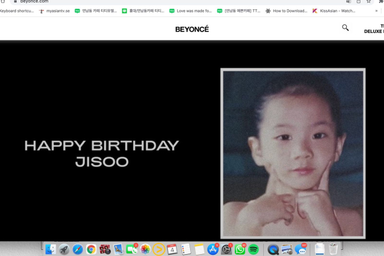Open QuickTime Player in the dock
Viewport: 384px width, 256px height.
click(x=273, y=249)
